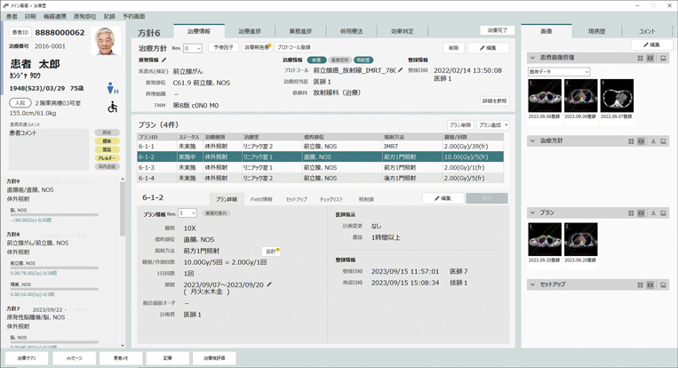Viewport: 678px width, 368px height.
Task: Toggle the 禁忌 patient flag
Action: tap(107, 149)
